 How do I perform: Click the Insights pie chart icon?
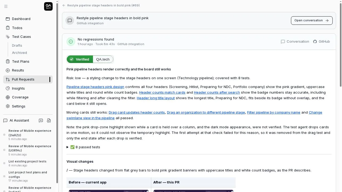tap(8, 88)
